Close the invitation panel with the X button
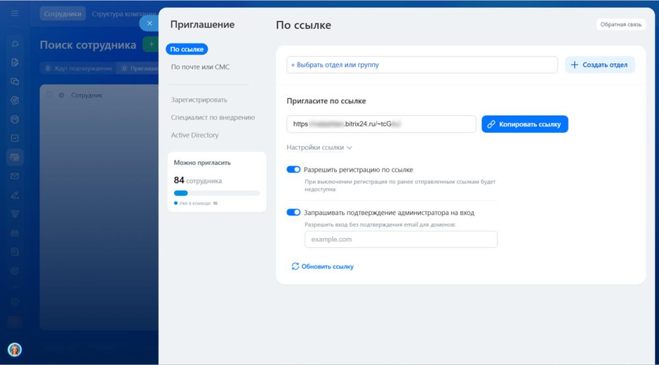 pyautogui.click(x=149, y=23)
